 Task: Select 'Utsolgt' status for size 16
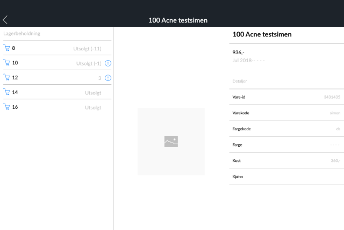pyautogui.click(x=93, y=107)
